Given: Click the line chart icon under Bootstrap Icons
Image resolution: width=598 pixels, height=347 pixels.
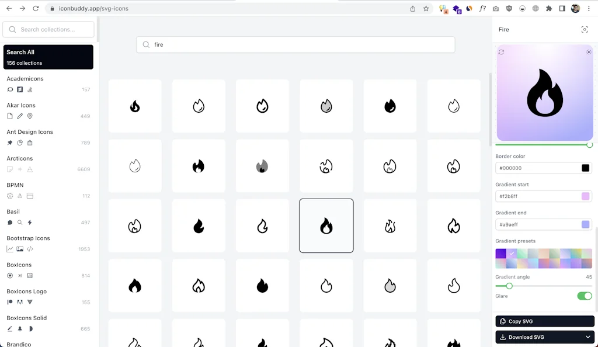Looking at the screenshot, I should click(x=9, y=248).
